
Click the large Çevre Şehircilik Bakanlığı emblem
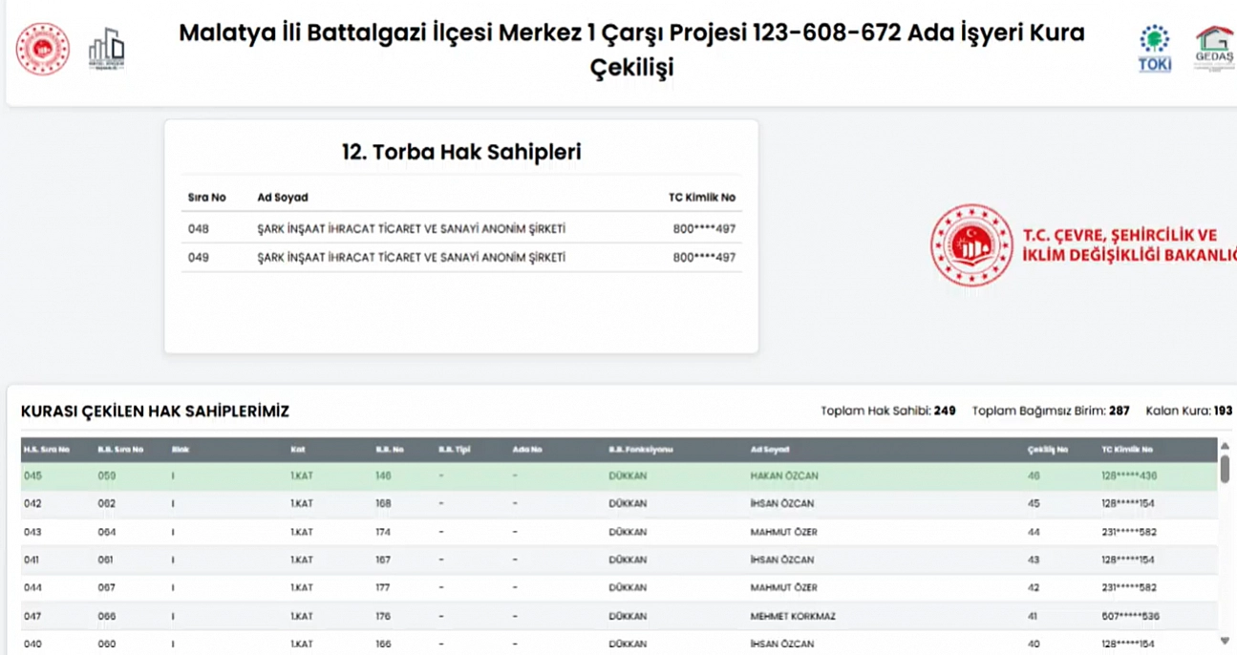[971, 246]
